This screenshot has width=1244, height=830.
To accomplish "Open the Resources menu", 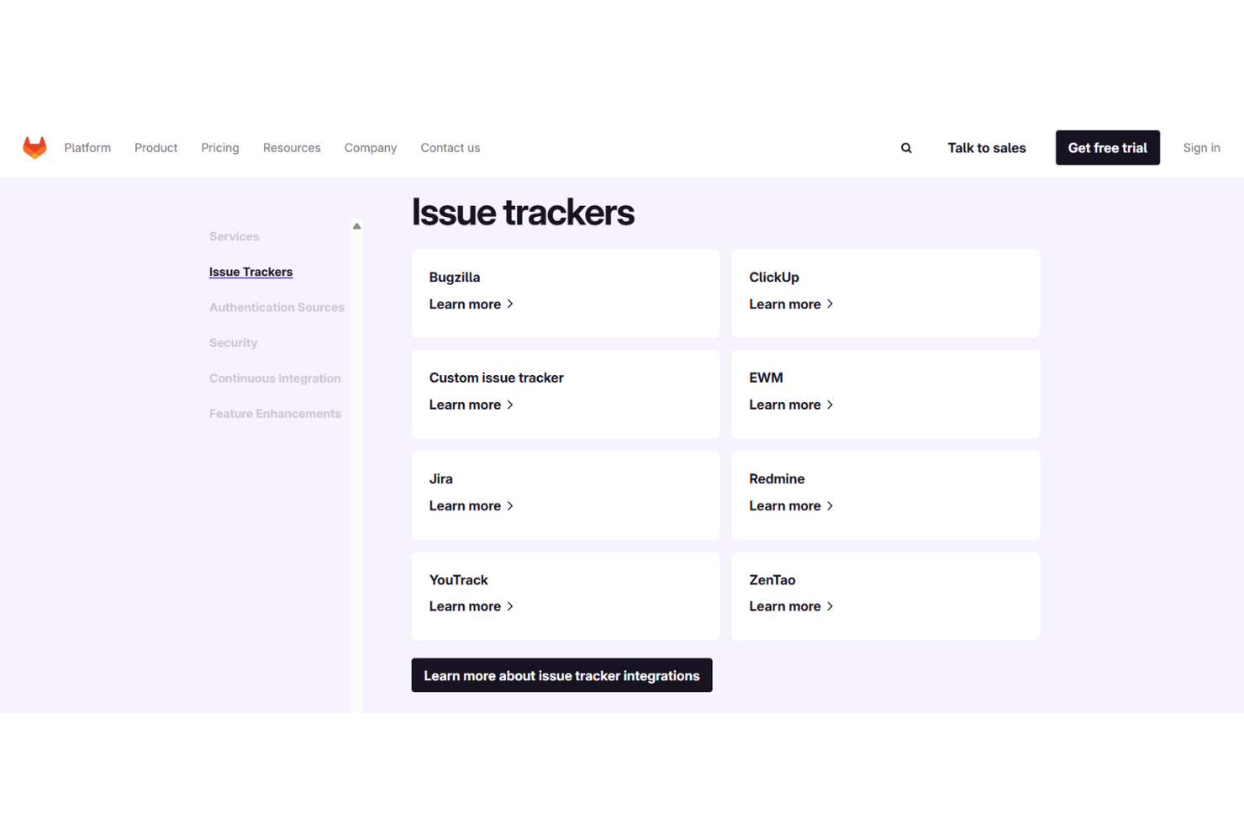I will point(292,147).
